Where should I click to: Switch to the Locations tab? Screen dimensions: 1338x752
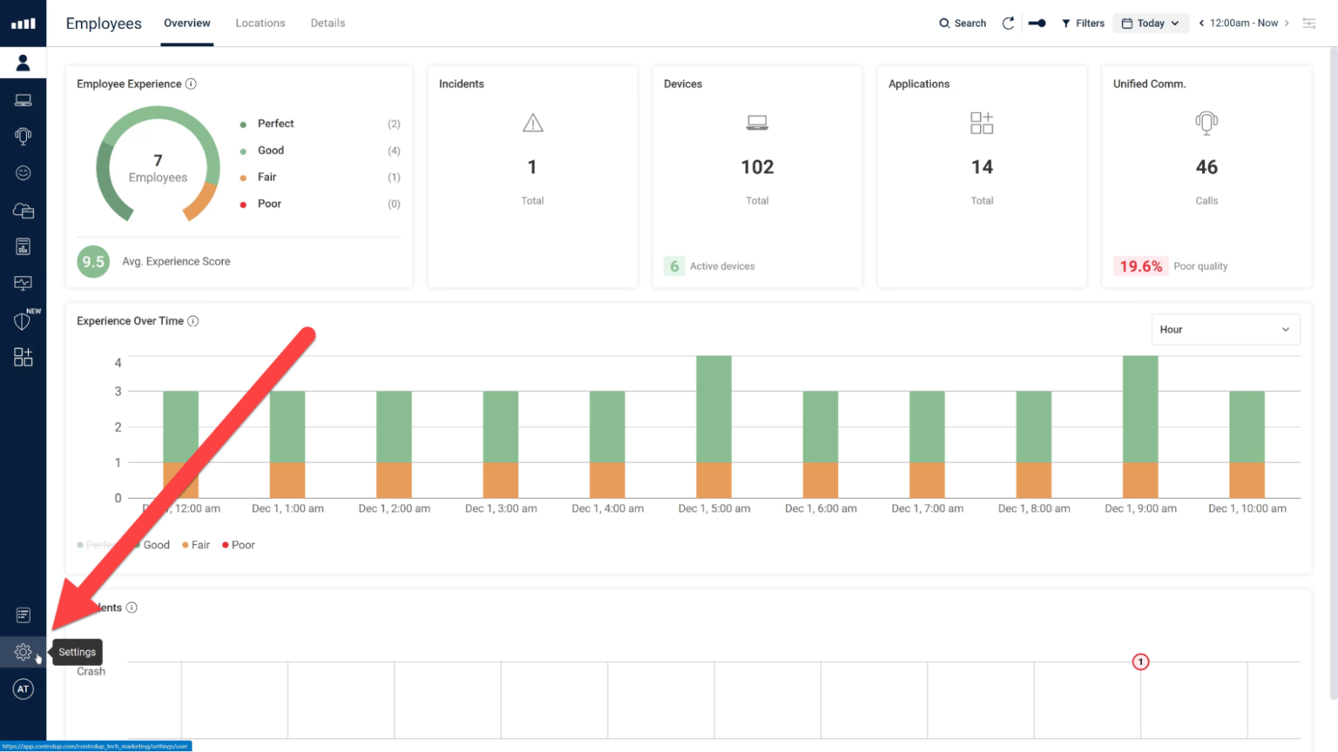coord(260,23)
